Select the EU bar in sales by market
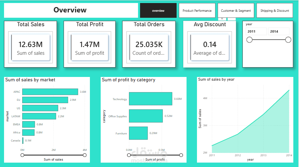The height and width of the screenshot is (167, 299). coord(45,100)
